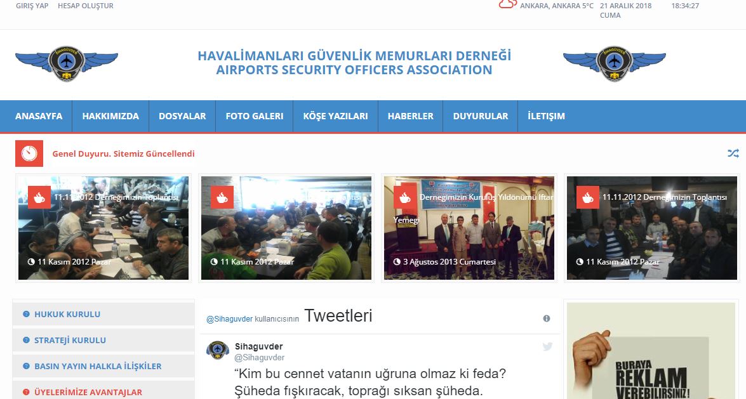
Task: Click the cloud weather icon near Ankara
Action: (508, 4)
